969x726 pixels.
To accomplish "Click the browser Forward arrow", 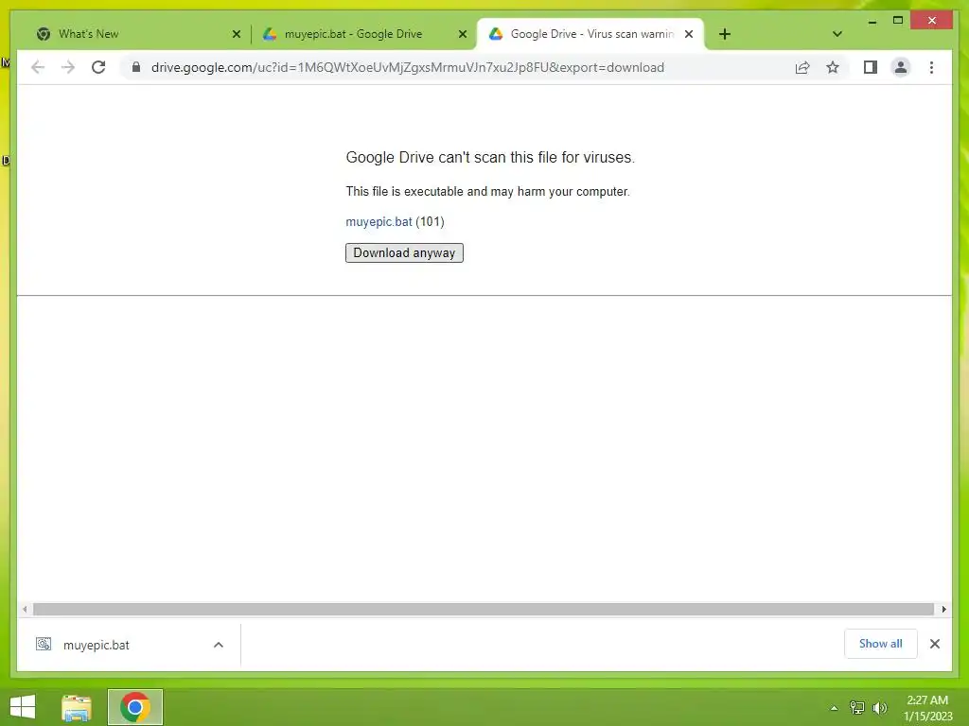I will coord(68,67).
